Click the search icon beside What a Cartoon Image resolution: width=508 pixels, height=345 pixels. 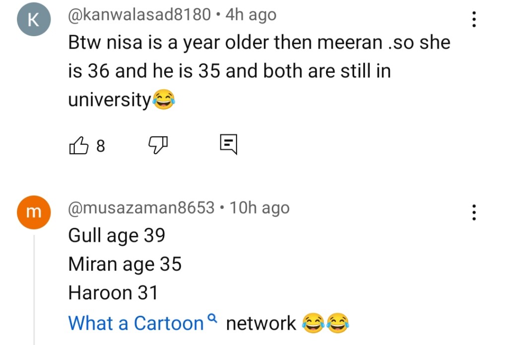click(x=212, y=319)
